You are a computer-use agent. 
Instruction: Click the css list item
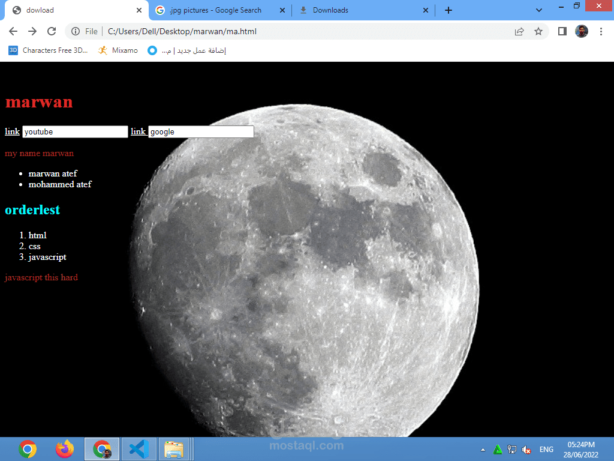point(34,246)
